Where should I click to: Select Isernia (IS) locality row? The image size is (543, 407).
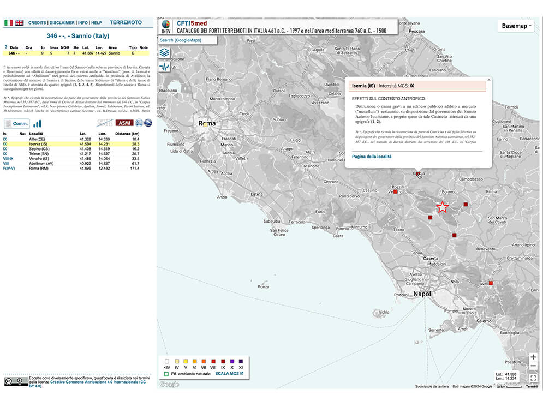pyautogui.click(x=71, y=144)
